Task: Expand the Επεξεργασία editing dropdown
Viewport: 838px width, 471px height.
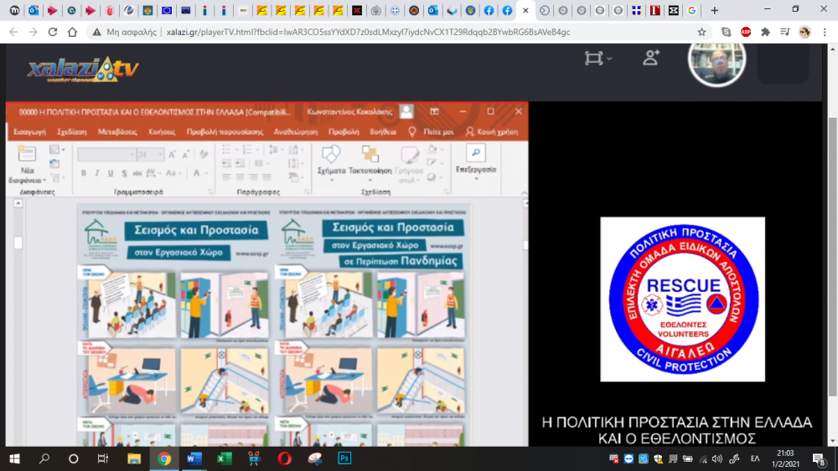Action: [x=476, y=179]
